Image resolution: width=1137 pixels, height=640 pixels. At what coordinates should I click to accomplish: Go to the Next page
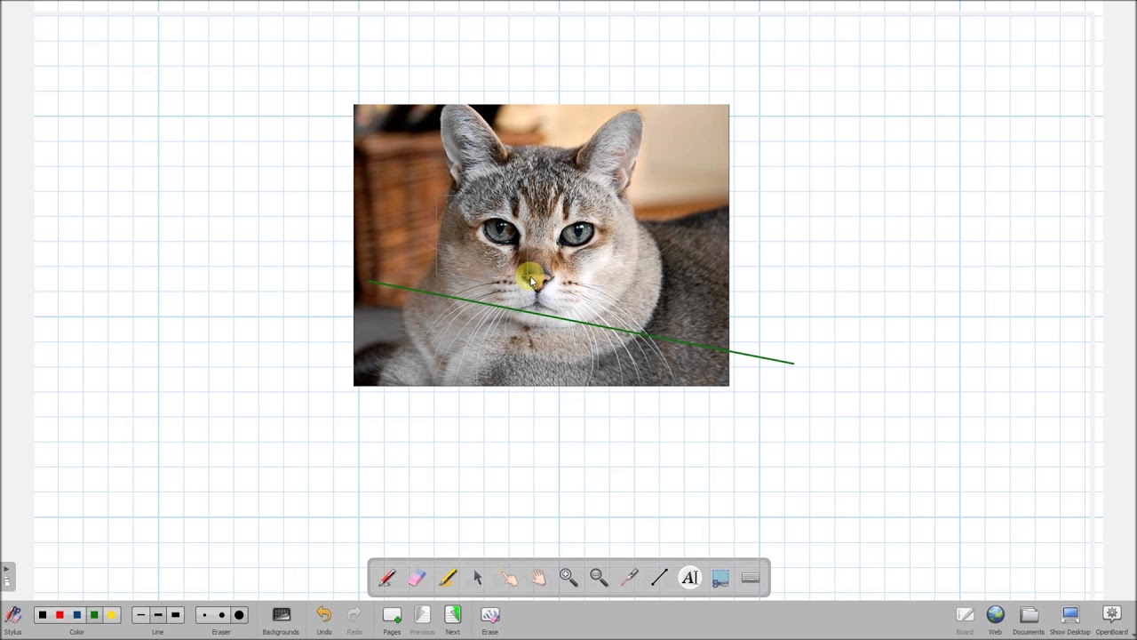(452, 620)
